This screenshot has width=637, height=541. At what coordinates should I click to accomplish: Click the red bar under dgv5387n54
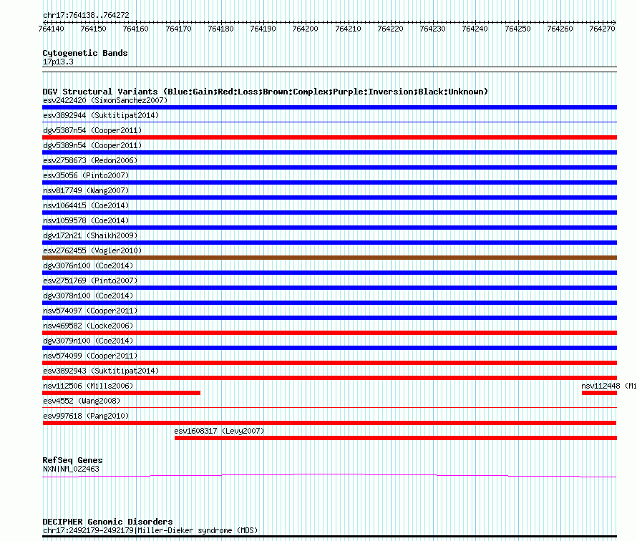(x=329, y=137)
